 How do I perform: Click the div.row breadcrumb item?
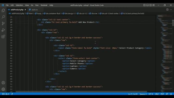pos(94,13)
